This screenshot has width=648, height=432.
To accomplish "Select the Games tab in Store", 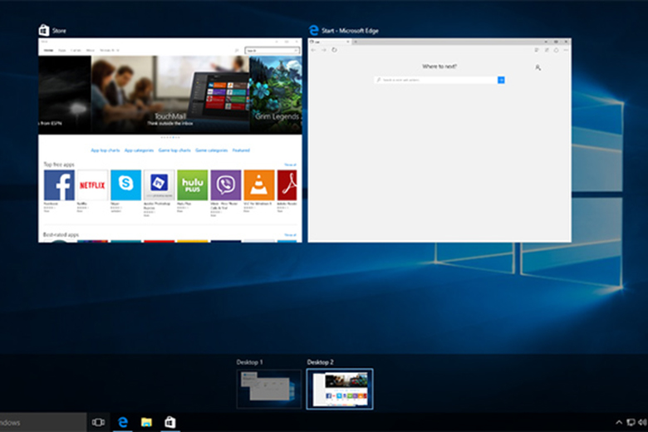I will pyautogui.click(x=76, y=51).
